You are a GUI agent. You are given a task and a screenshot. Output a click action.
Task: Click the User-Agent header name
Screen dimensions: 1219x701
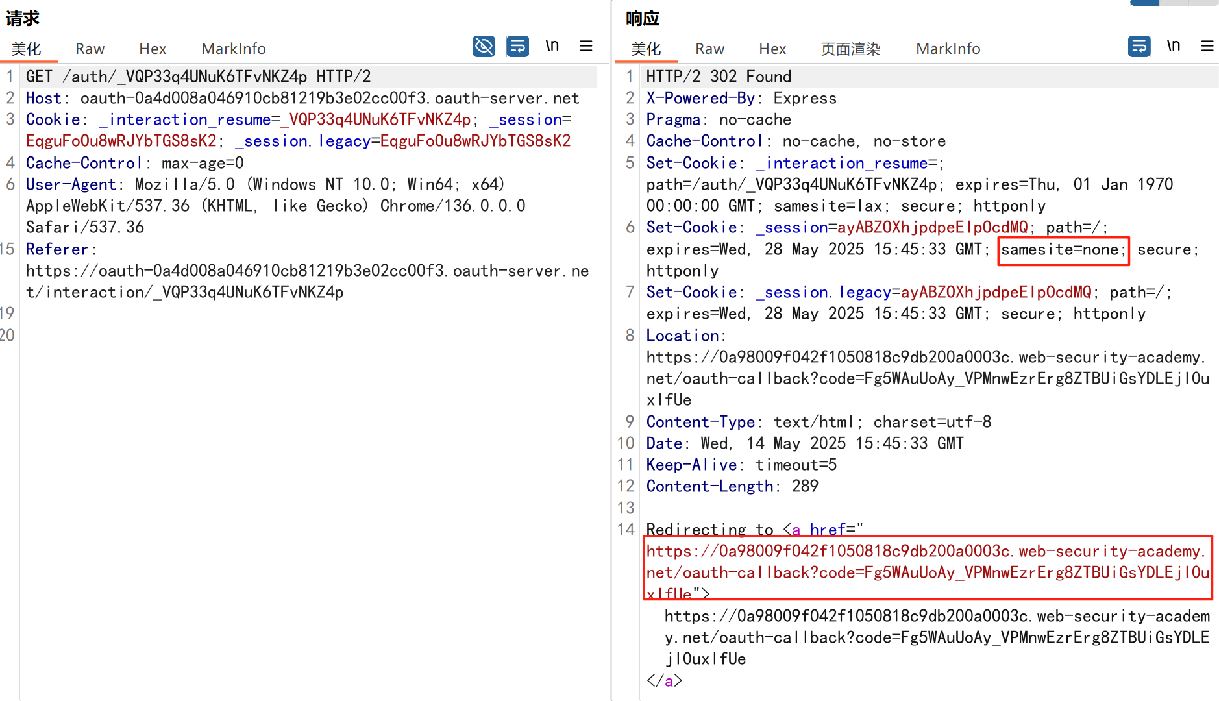[71, 184]
